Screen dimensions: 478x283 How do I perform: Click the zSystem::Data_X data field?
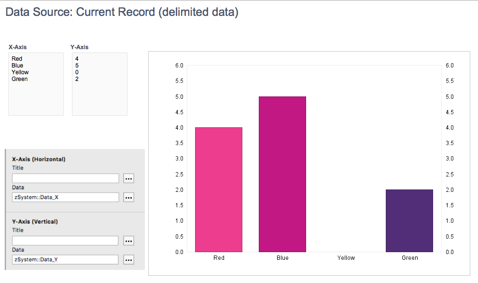pos(66,197)
